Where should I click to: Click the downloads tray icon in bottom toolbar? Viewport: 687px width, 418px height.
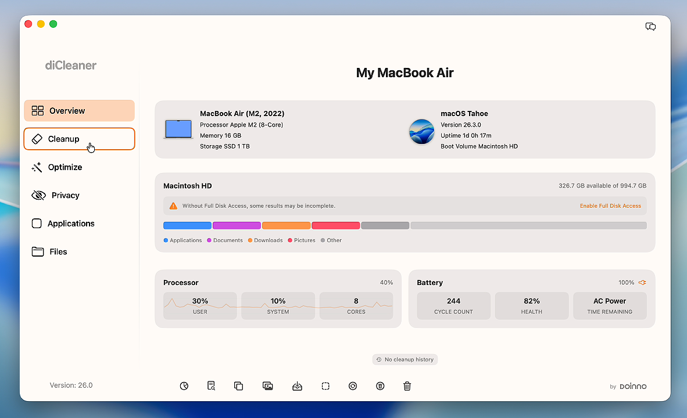pyautogui.click(x=297, y=386)
